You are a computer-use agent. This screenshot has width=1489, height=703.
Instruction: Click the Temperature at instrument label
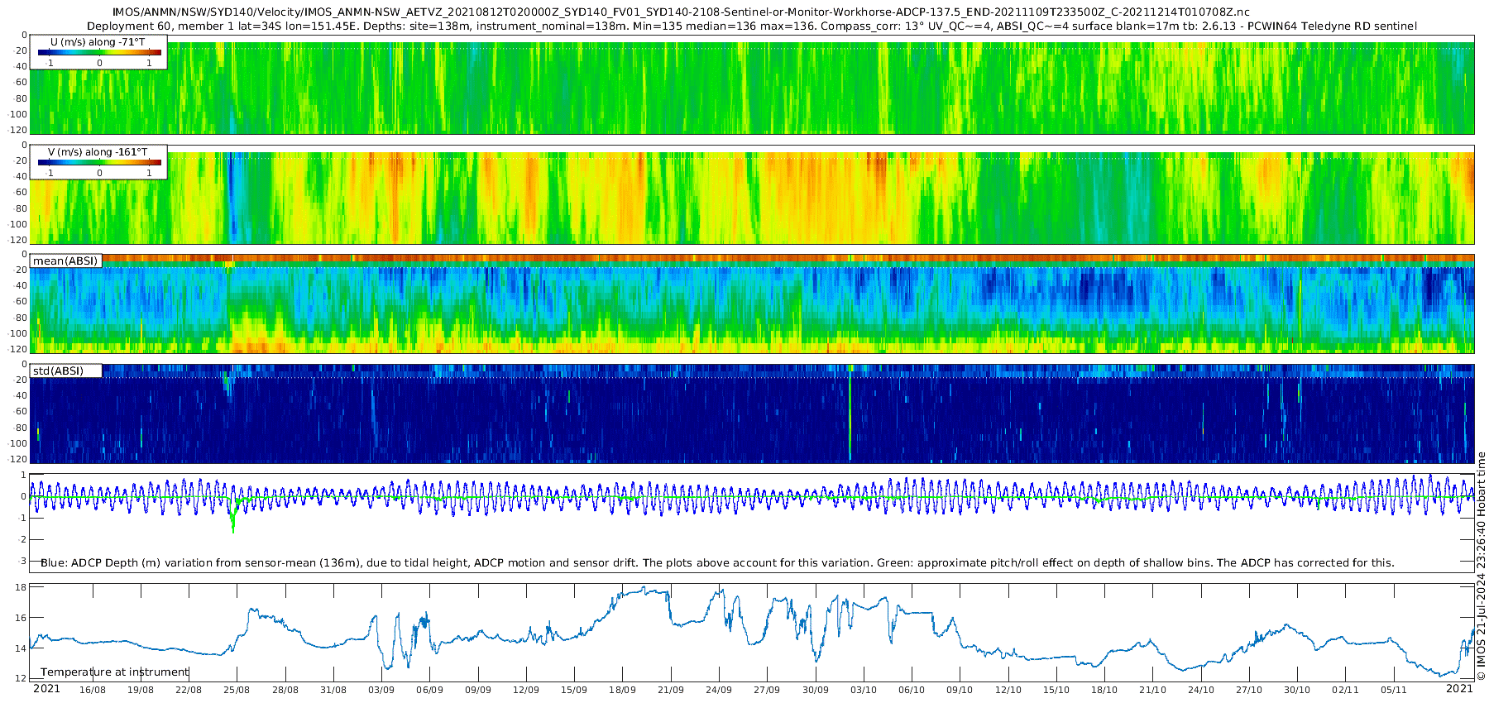pyautogui.click(x=115, y=672)
